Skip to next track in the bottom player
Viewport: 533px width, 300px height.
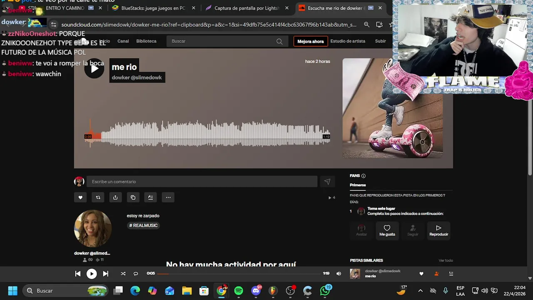(x=105, y=274)
